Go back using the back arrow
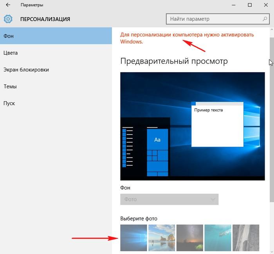The height and width of the screenshot is (254, 274). pyautogui.click(x=8, y=5)
